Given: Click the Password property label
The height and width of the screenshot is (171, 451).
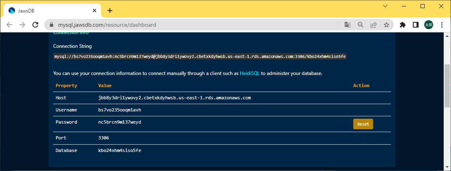Looking at the screenshot, I should [x=67, y=122].
